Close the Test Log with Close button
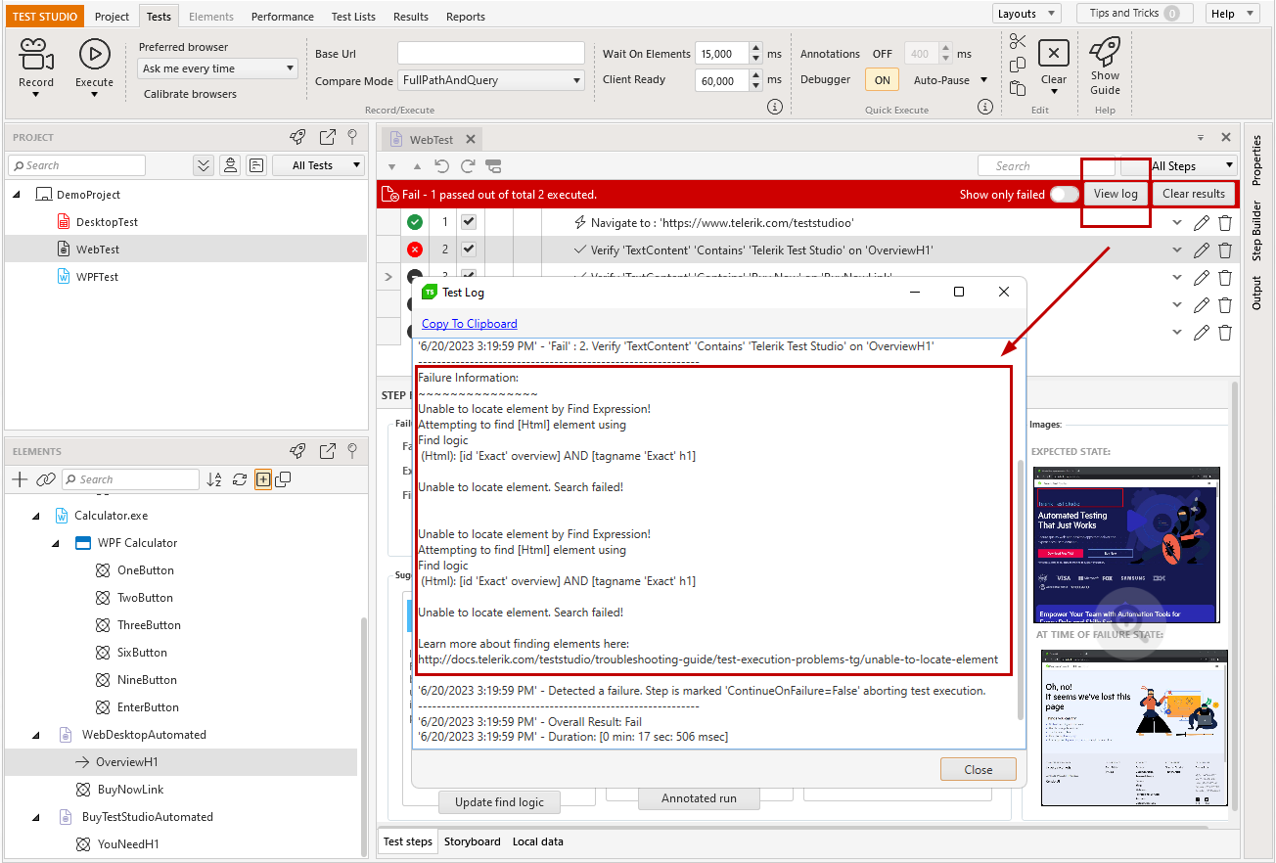The height and width of the screenshot is (863, 1276). coord(979,769)
